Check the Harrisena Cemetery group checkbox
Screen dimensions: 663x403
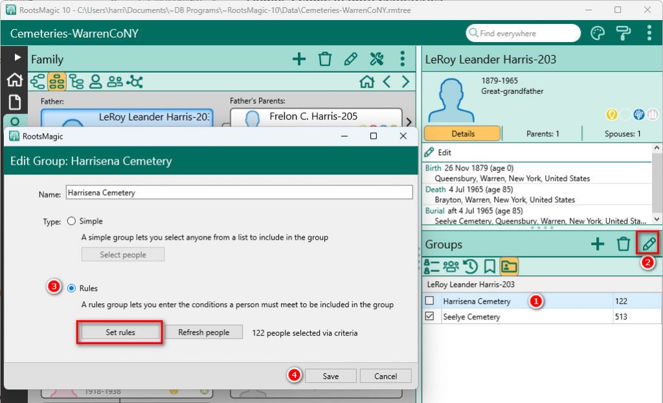pyautogui.click(x=430, y=301)
